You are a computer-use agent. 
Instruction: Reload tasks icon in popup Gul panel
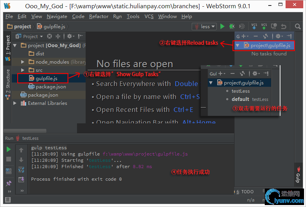tap(242, 74)
